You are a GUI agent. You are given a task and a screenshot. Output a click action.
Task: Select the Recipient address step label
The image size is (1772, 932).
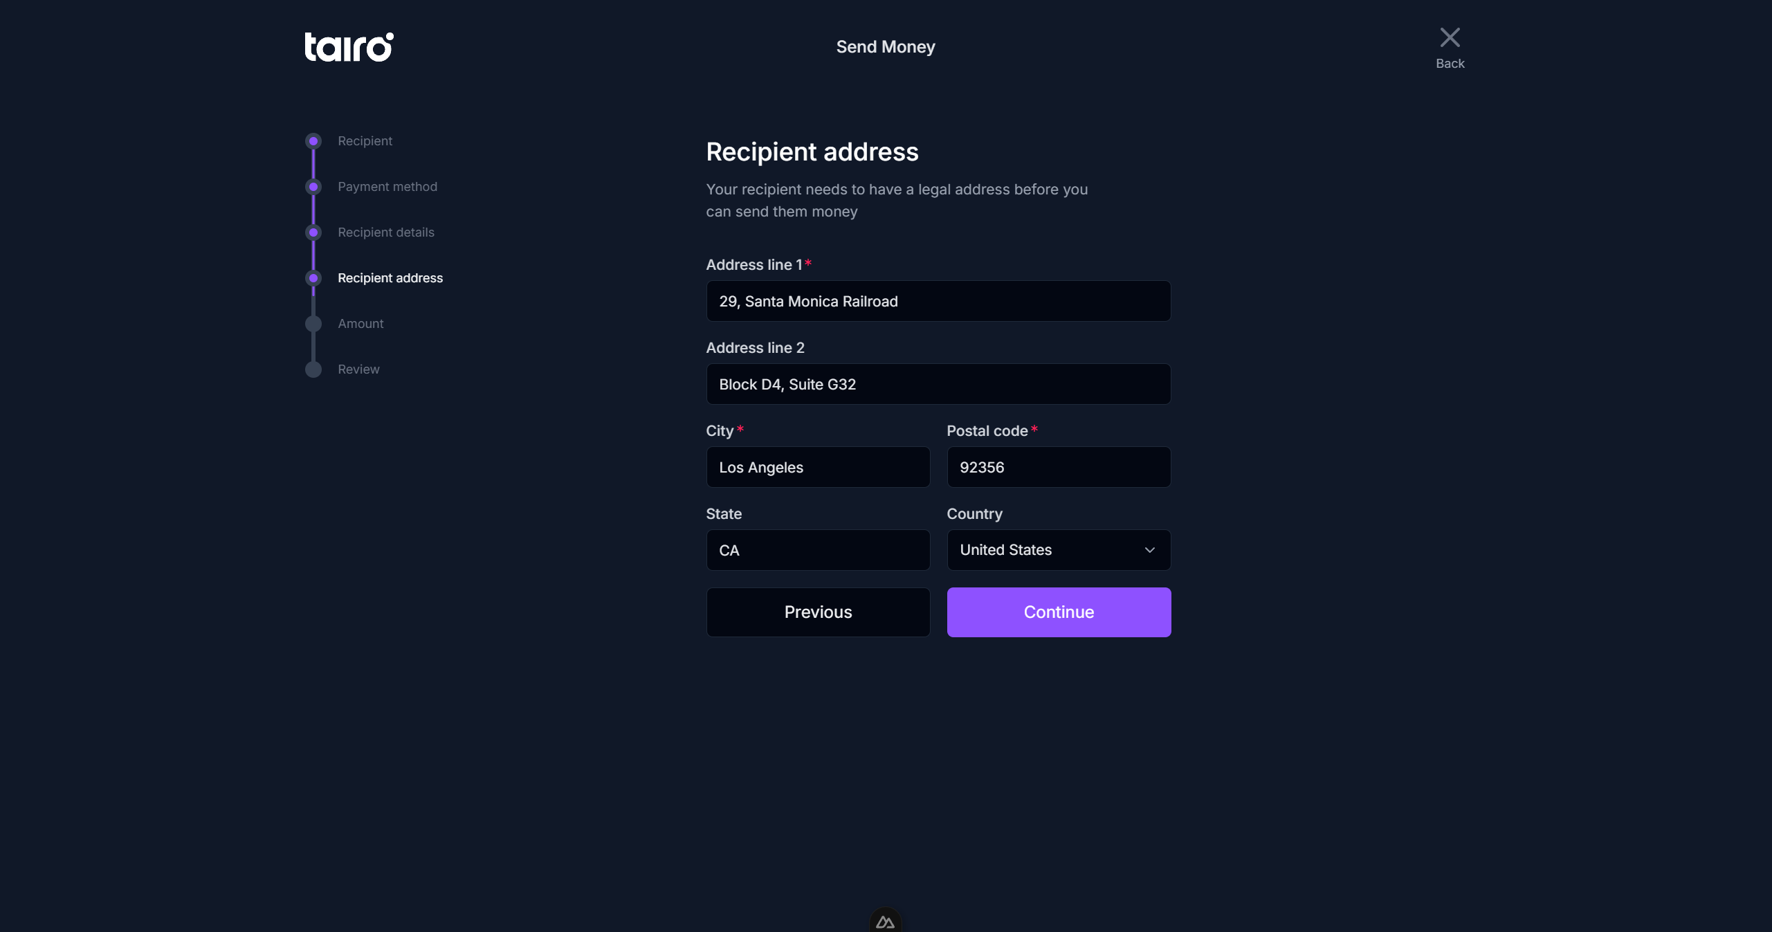click(x=390, y=278)
